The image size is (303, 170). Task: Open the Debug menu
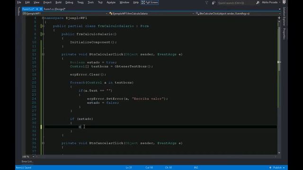(x=69, y=2)
